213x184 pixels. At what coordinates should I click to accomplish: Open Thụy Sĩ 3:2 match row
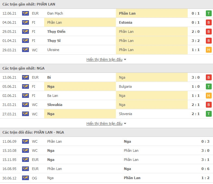coord(106,41)
